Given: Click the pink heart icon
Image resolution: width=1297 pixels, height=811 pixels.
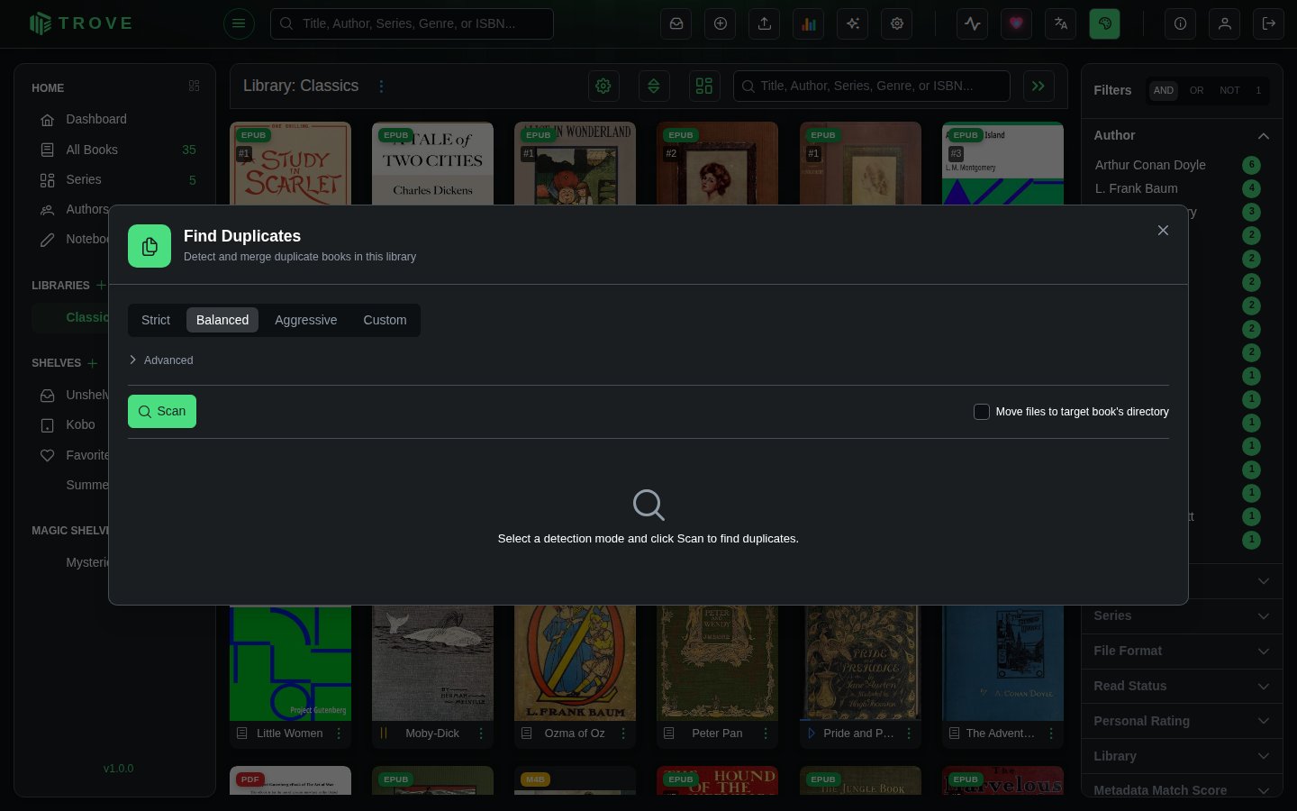Looking at the screenshot, I should tap(1017, 23).
